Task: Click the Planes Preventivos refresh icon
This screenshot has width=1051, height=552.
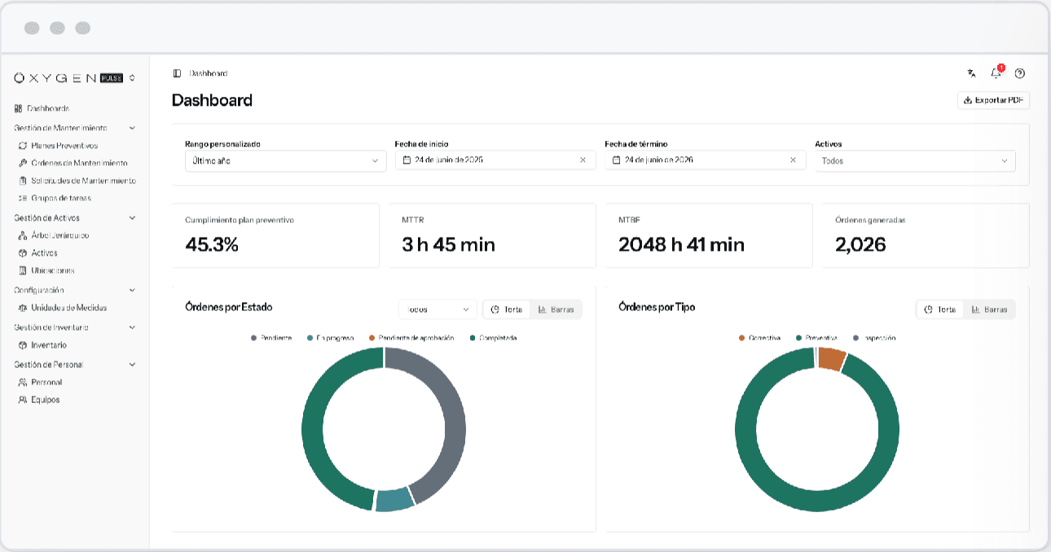Action: coord(23,146)
